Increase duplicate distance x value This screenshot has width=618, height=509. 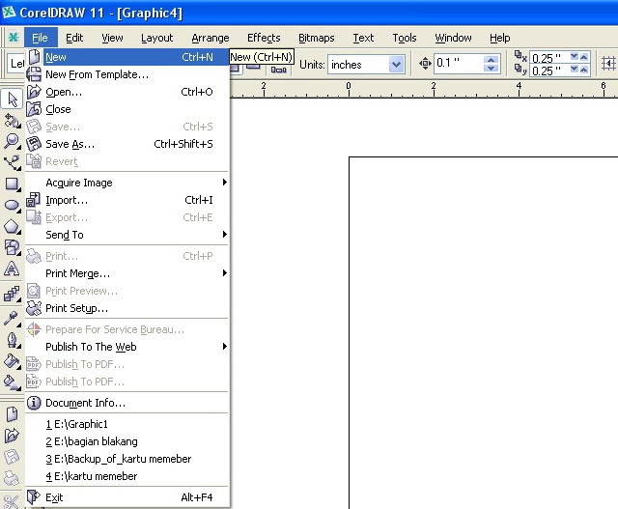(x=583, y=57)
